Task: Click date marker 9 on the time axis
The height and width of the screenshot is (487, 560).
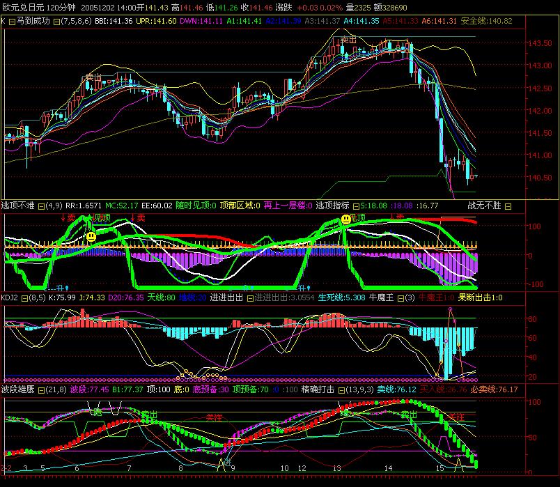Action: point(233,468)
